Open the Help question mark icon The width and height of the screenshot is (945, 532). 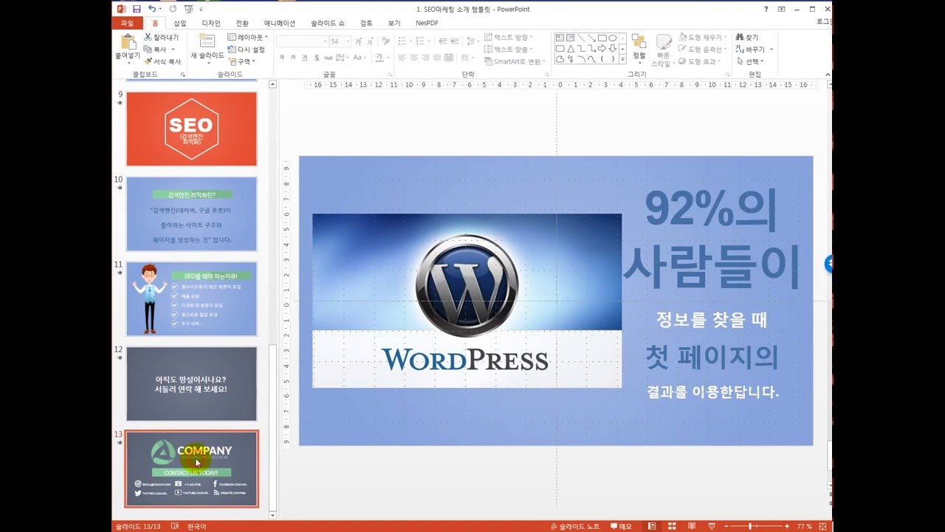point(766,9)
